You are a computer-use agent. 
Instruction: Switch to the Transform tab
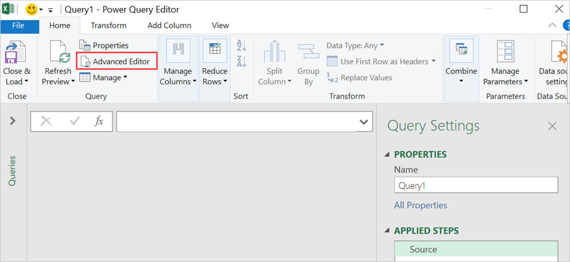click(x=108, y=26)
